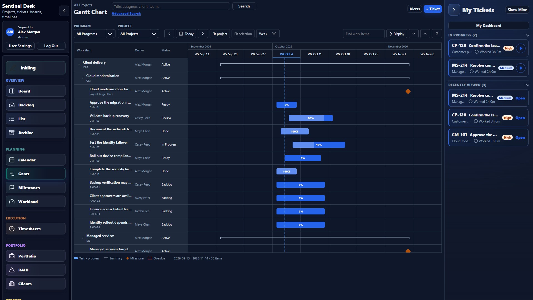This screenshot has width=533, height=300.
Task: Open Alerts
Action: click(x=415, y=9)
